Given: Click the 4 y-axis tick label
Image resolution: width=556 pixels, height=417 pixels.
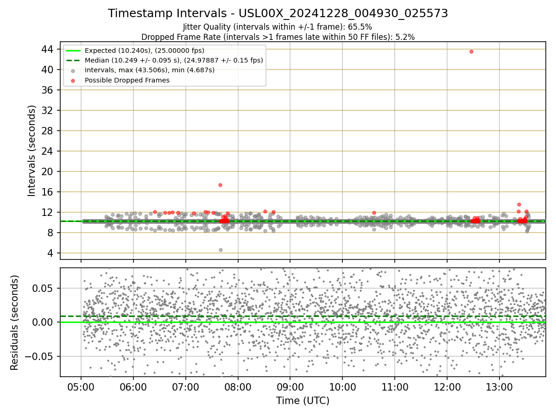Looking at the screenshot, I should click(x=51, y=253).
